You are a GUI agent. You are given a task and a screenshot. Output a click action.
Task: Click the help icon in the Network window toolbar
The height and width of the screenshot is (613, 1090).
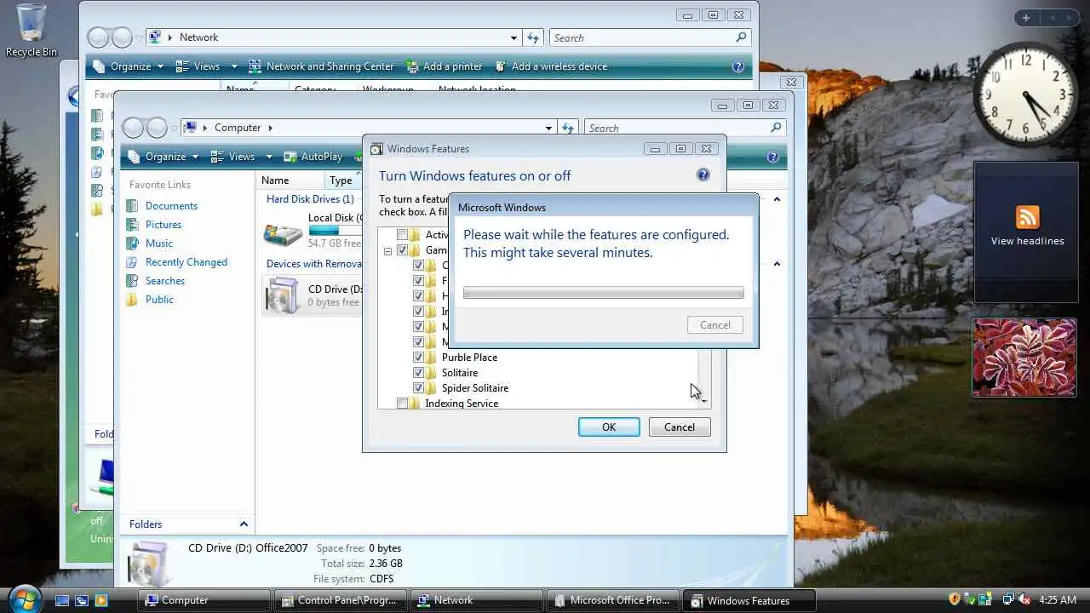point(738,66)
